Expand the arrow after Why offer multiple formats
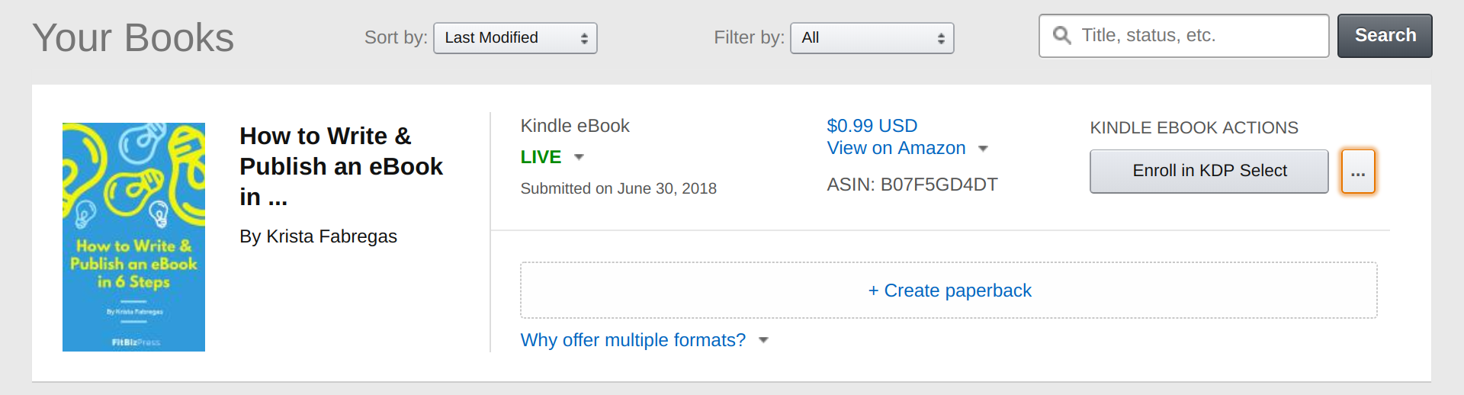Viewport: 1464px width, 395px height. click(763, 341)
